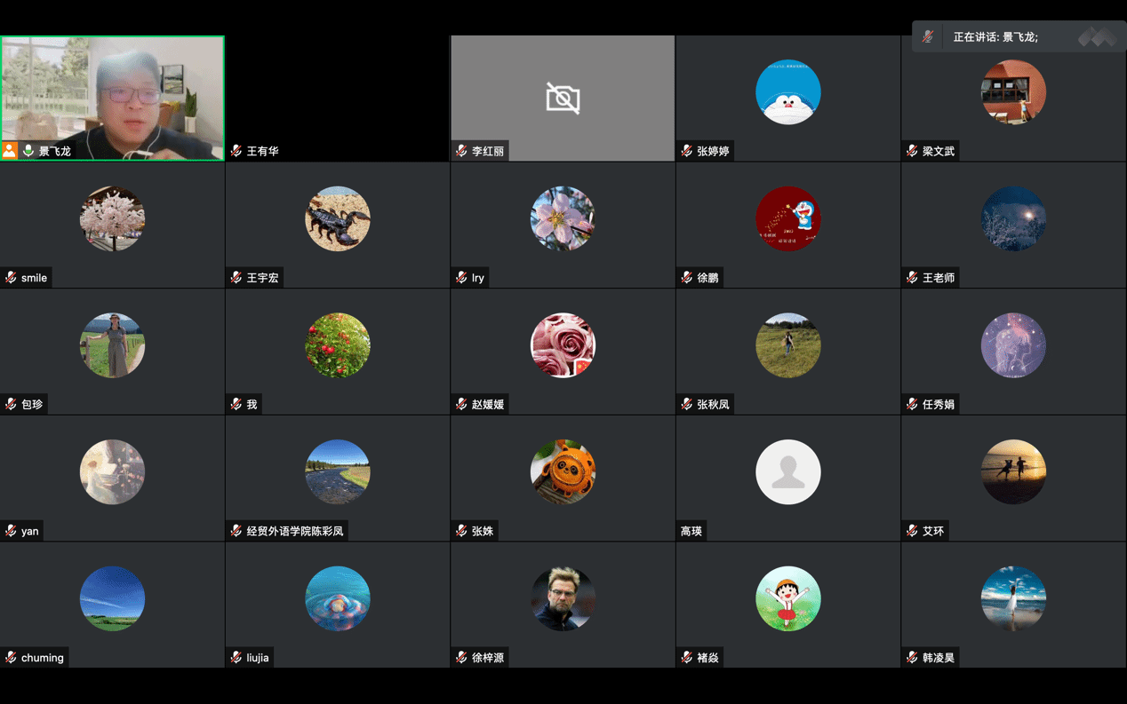1127x704 pixels.
Task: Click the muted mic icon beside 王有华
Action: [236, 151]
